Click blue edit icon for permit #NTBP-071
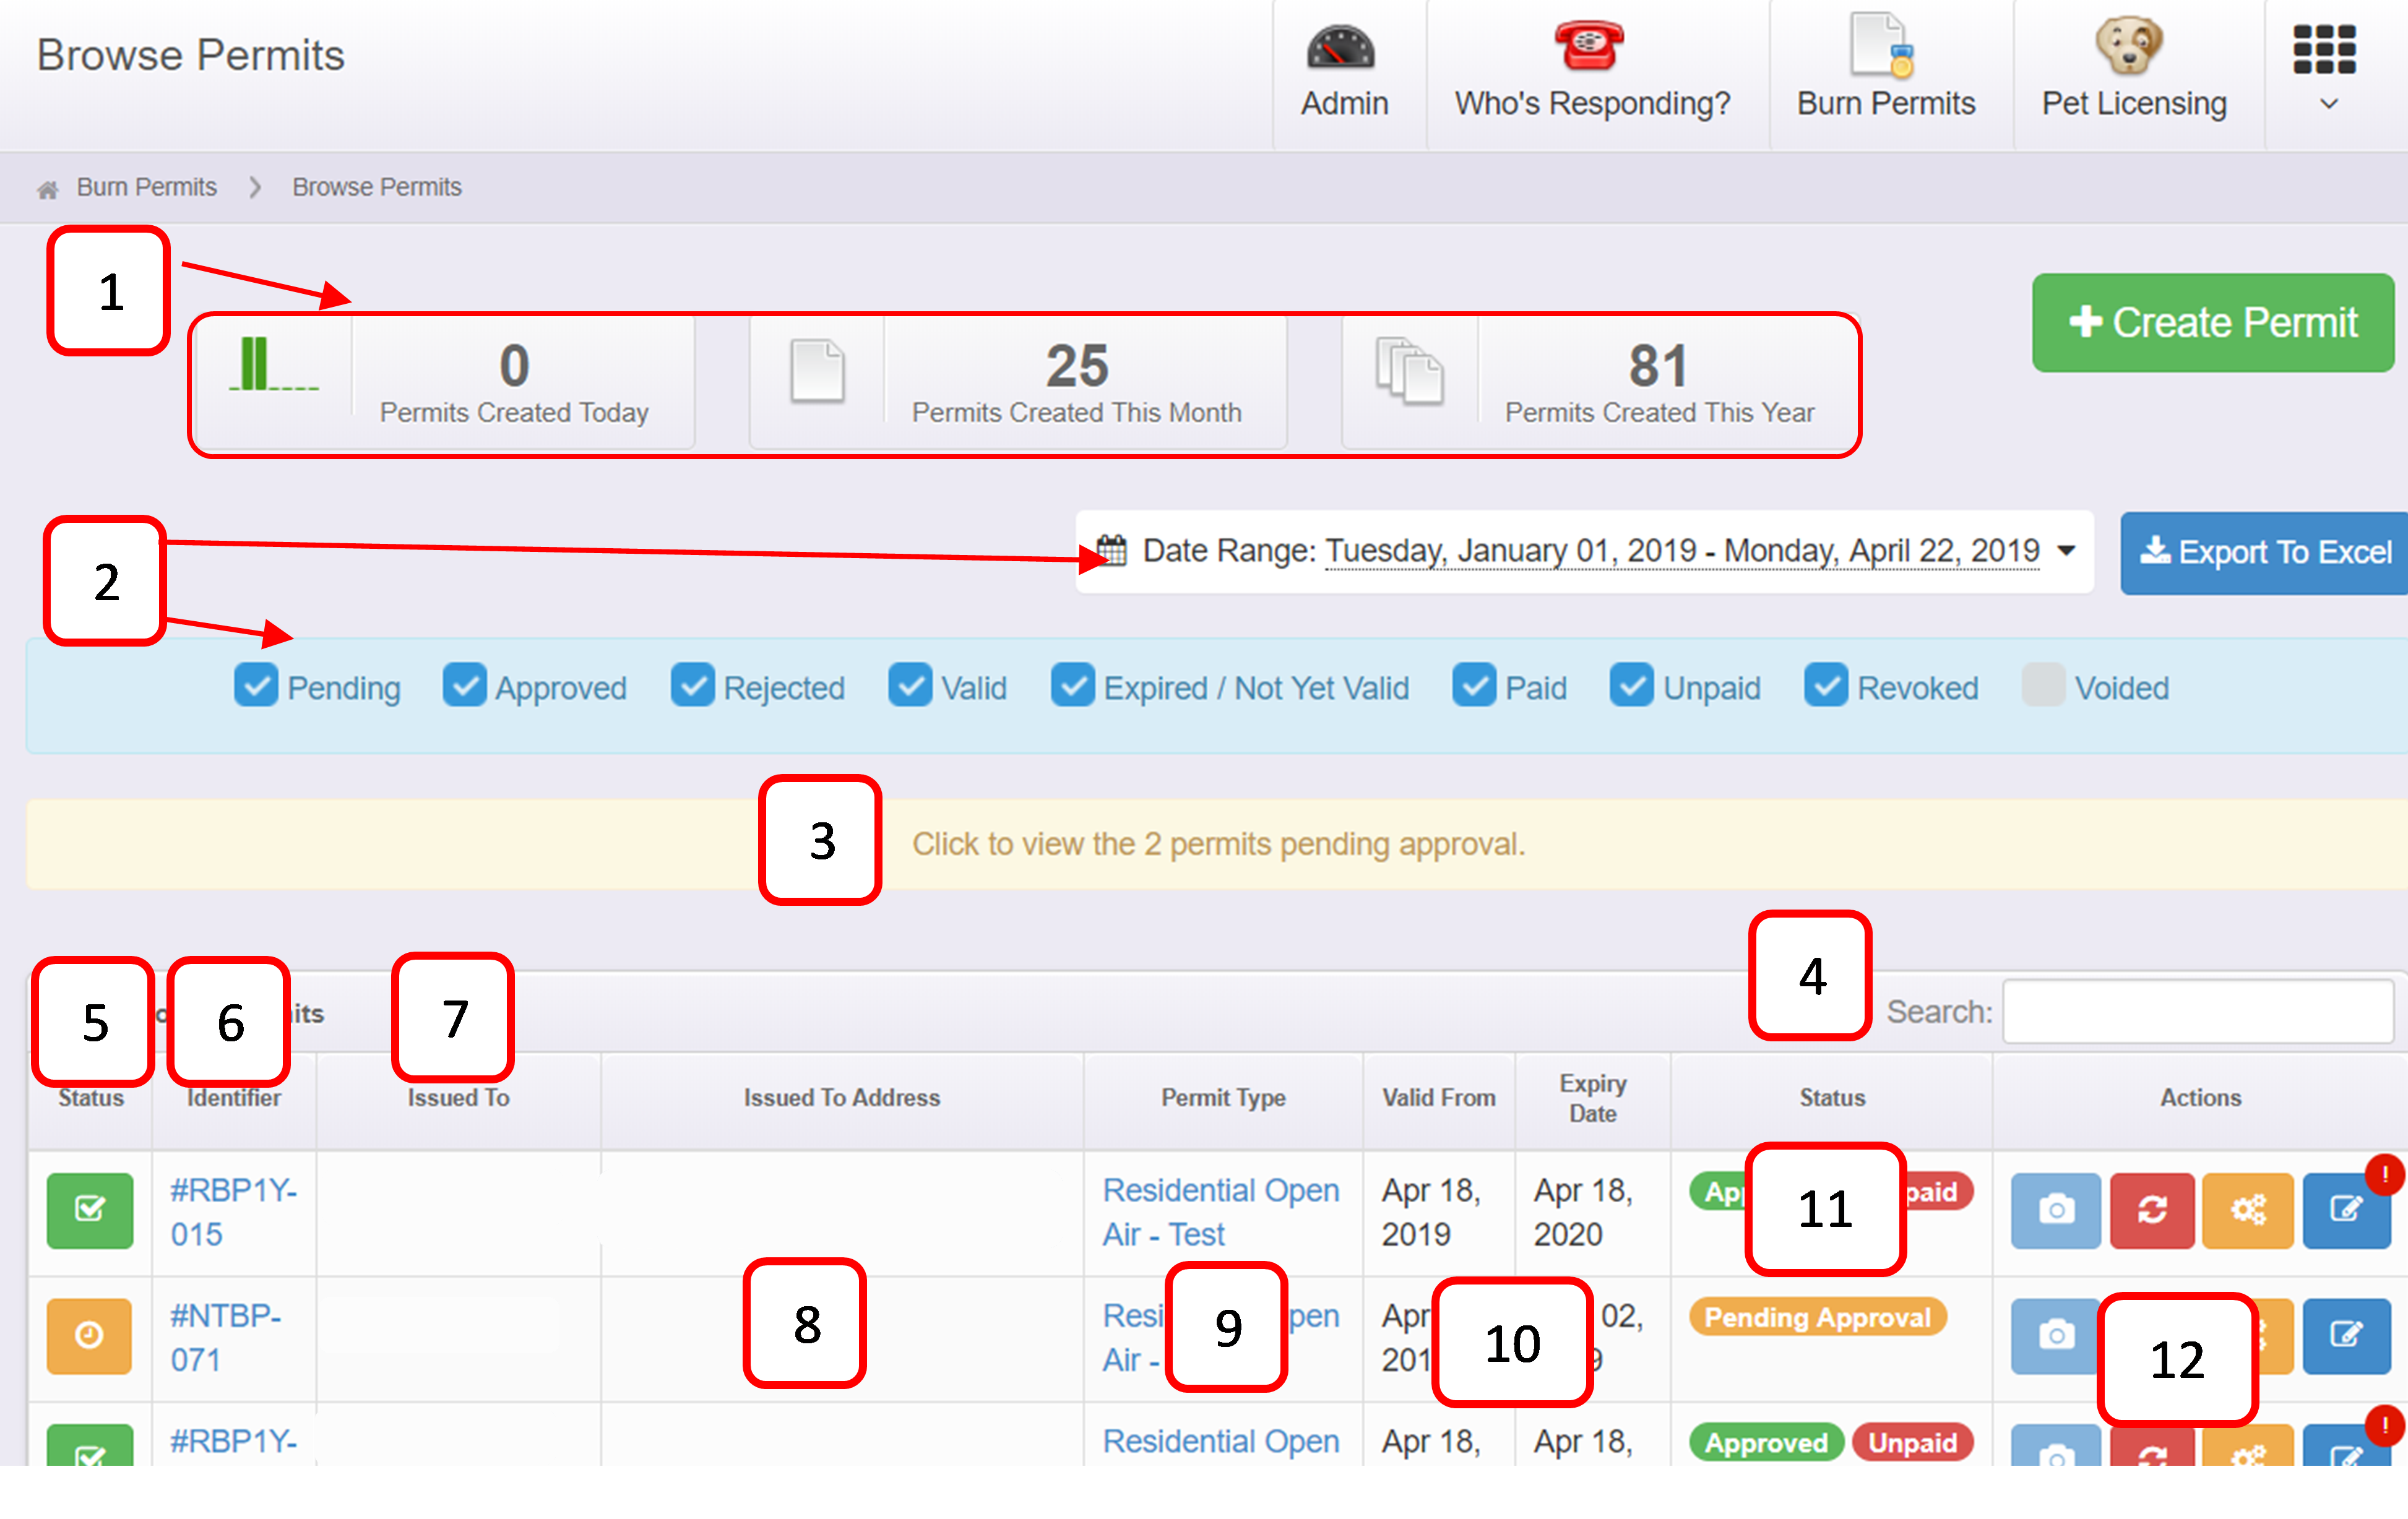 pos(2346,1335)
